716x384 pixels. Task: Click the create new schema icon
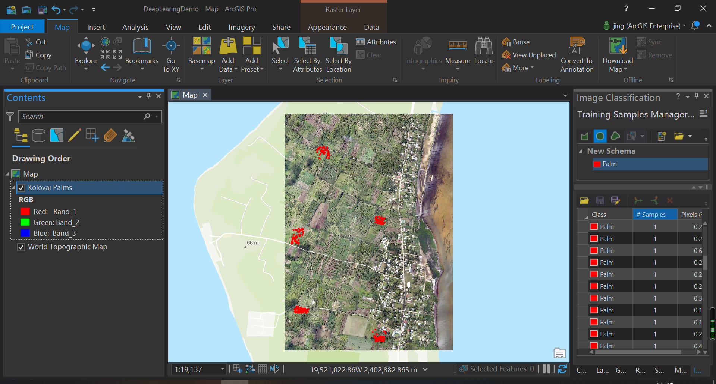point(662,136)
